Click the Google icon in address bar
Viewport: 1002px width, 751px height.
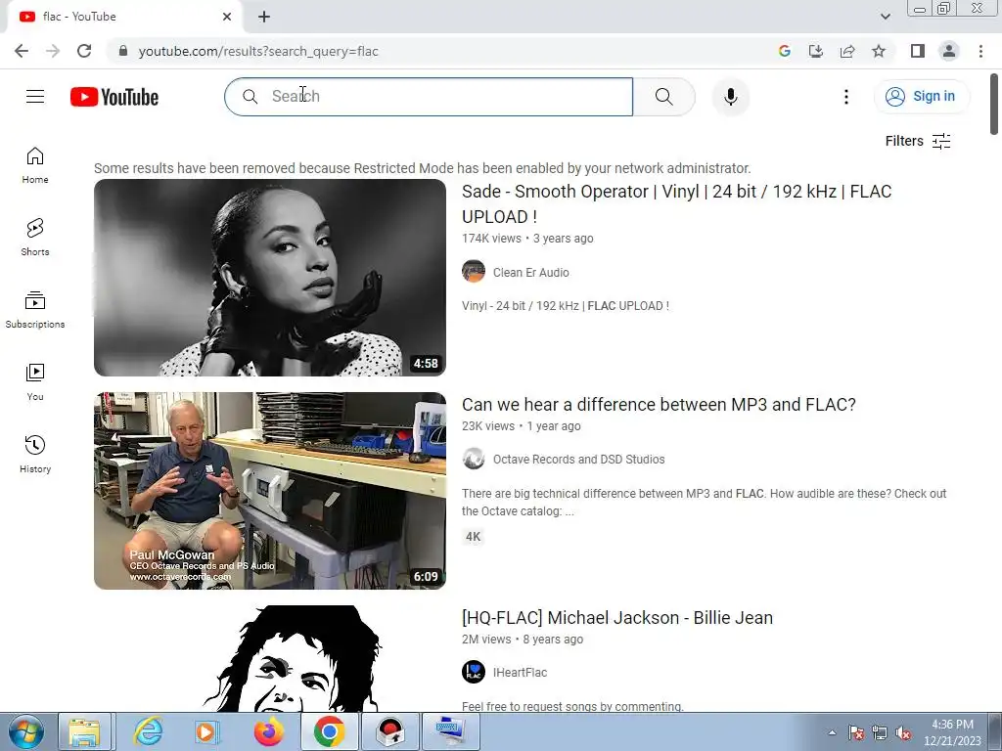[784, 51]
